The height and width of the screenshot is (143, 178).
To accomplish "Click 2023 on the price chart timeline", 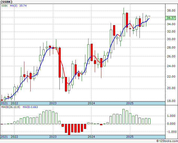I will pyautogui.click(x=53, y=103).
